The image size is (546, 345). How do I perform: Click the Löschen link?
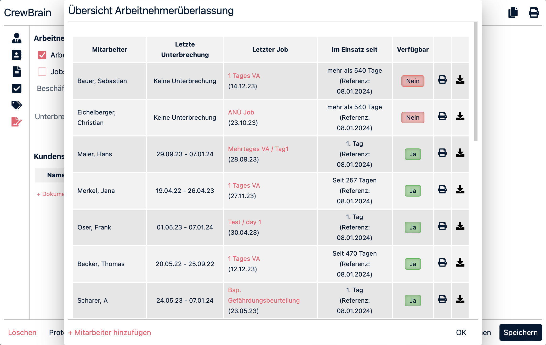(22, 332)
